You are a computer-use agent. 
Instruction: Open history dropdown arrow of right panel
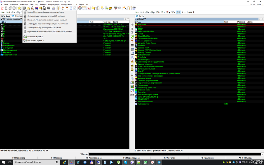point(262,19)
